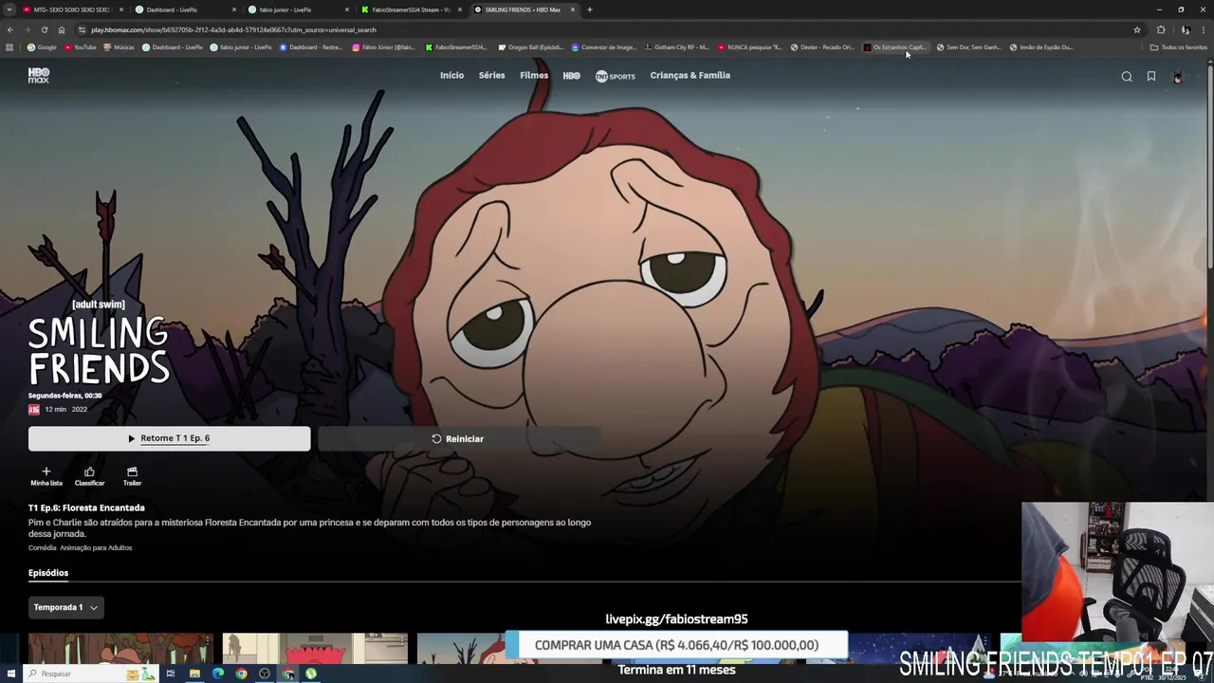Click the Animação para Adultos genre text
Viewport: 1214px width, 683px height.
point(96,548)
